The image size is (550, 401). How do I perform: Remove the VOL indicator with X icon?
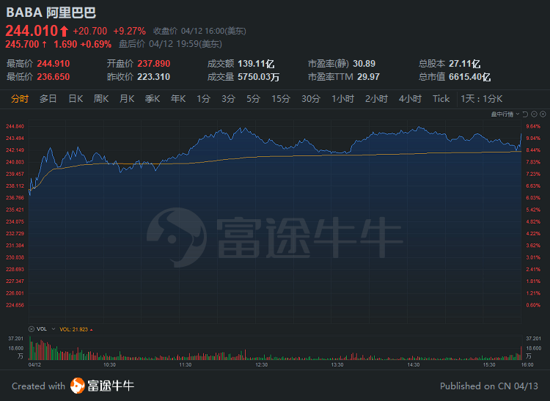(x=32, y=329)
